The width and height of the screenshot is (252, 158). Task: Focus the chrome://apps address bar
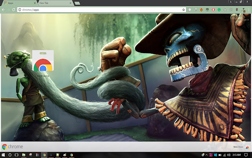(102, 9)
